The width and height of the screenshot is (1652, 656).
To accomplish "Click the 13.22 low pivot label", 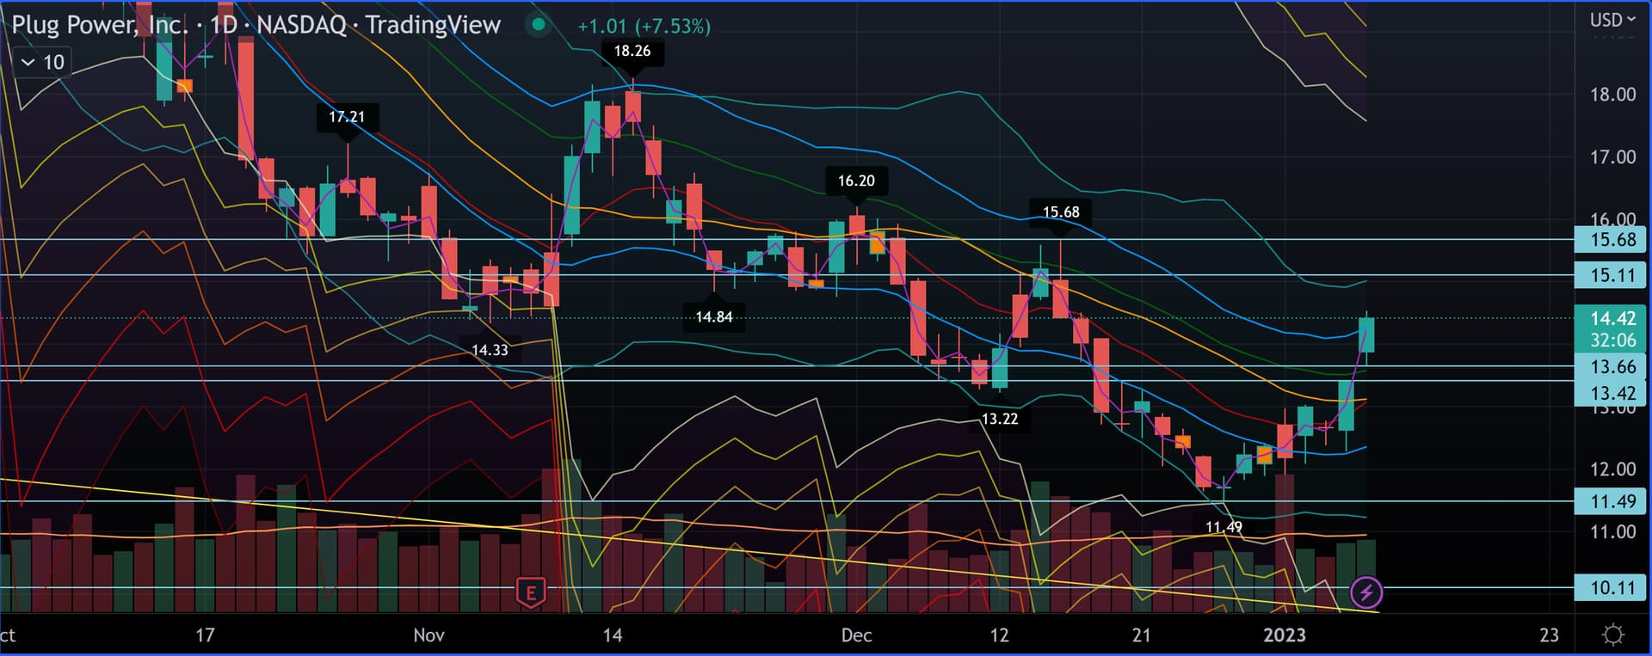I will coord(999,419).
